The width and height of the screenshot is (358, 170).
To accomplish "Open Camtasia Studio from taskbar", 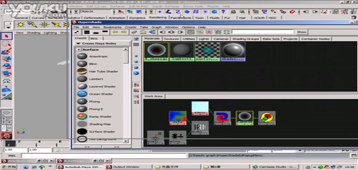I will coord(275,167).
